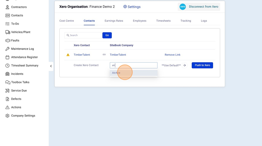Click the link chain icon for TimberTalent

[x=104, y=55]
